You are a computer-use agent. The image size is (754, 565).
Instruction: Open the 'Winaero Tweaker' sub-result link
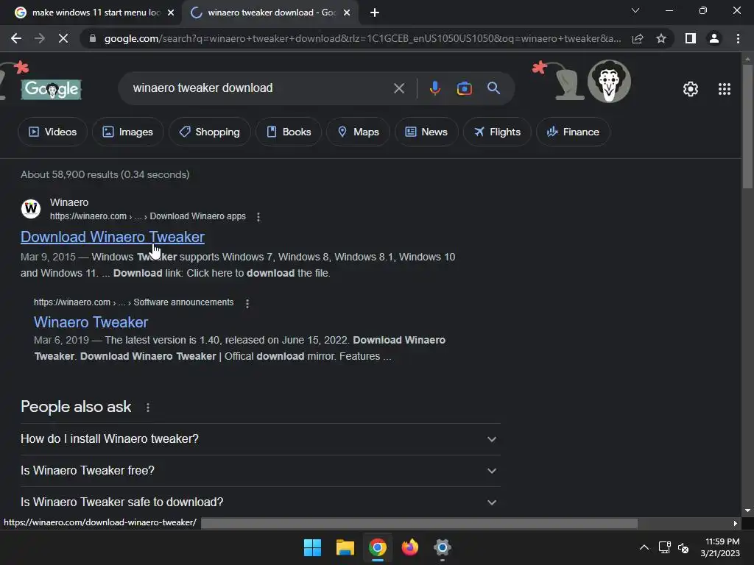[x=91, y=322]
